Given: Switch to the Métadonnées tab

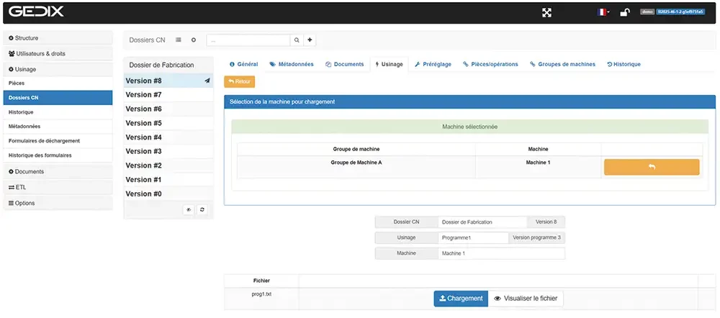Looking at the screenshot, I should 292,64.
